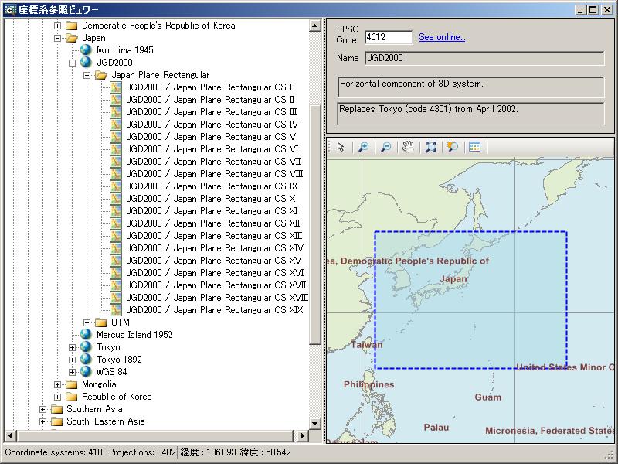This screenshot has height=464, width=618.
Task: Click the Iwo Jima 1945 globe icon
Action: point(86,50)
